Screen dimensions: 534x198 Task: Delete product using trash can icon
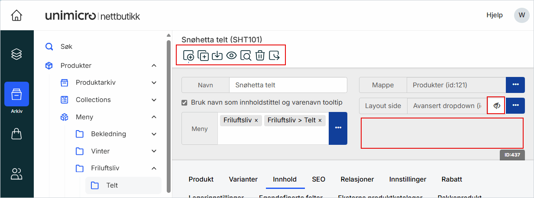click(260, 55)
